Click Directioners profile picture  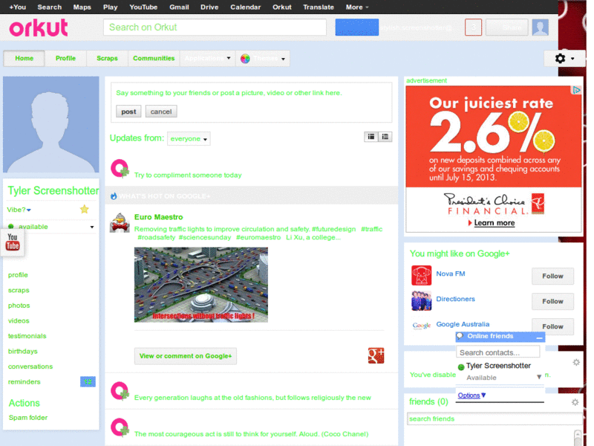tap(422, 301)
